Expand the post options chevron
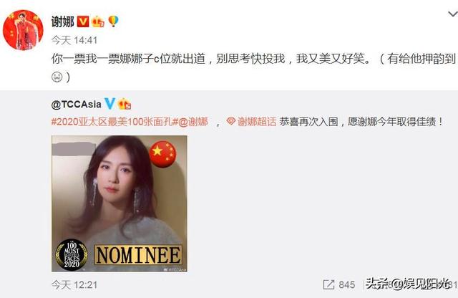The height and width of the screenshot is (298, 458). pos(453,14)
